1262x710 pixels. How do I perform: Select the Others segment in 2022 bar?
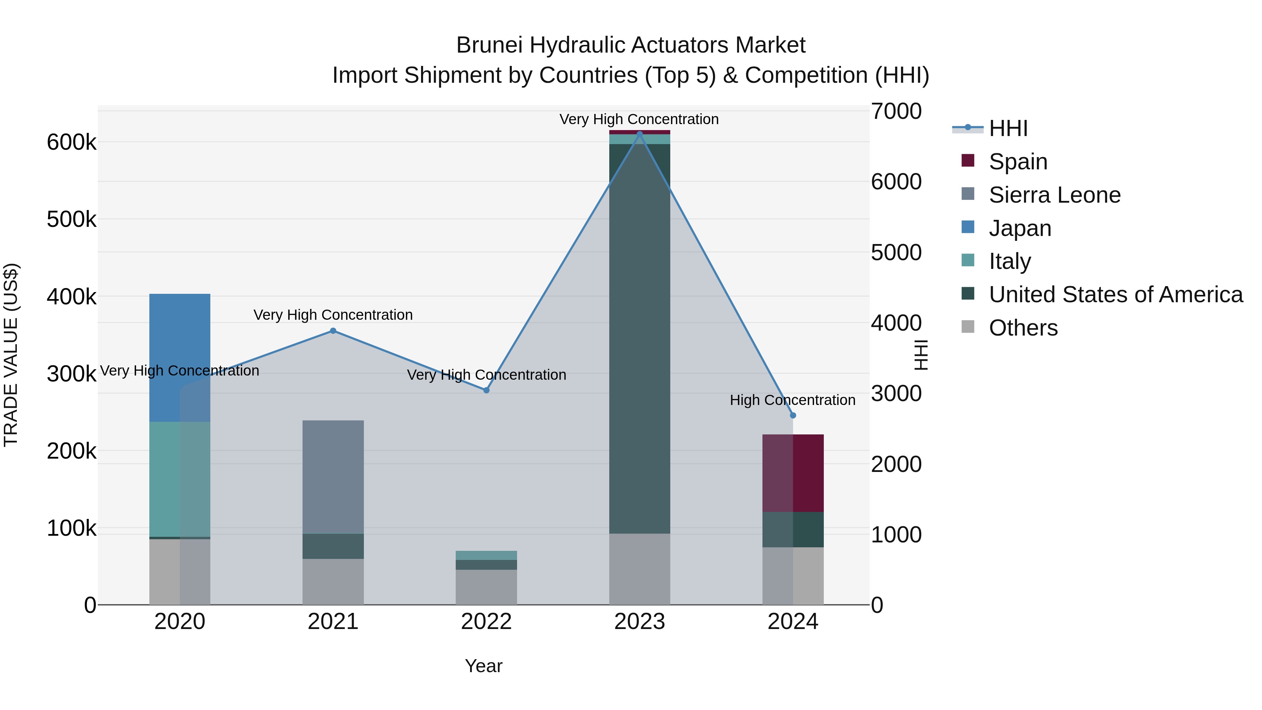(487, 587)
